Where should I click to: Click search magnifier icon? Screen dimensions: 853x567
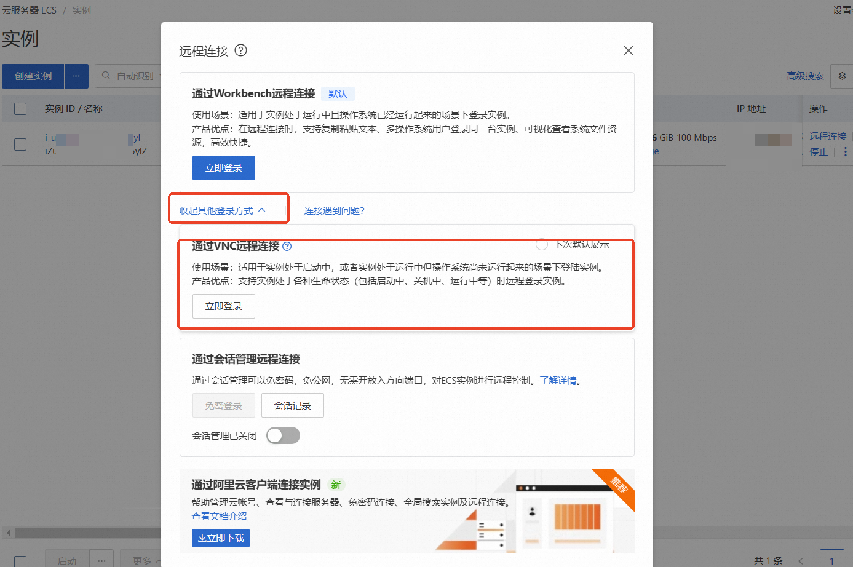[106, 76]
